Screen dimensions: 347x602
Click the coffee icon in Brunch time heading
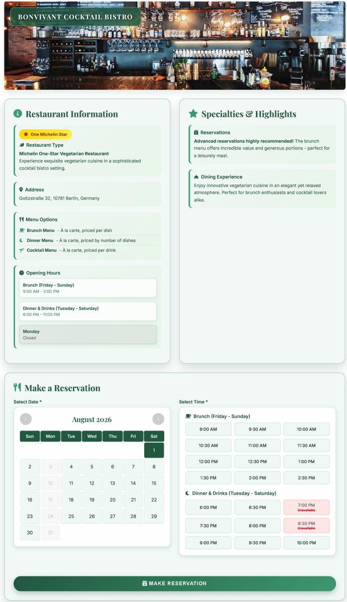pos(188,416)
